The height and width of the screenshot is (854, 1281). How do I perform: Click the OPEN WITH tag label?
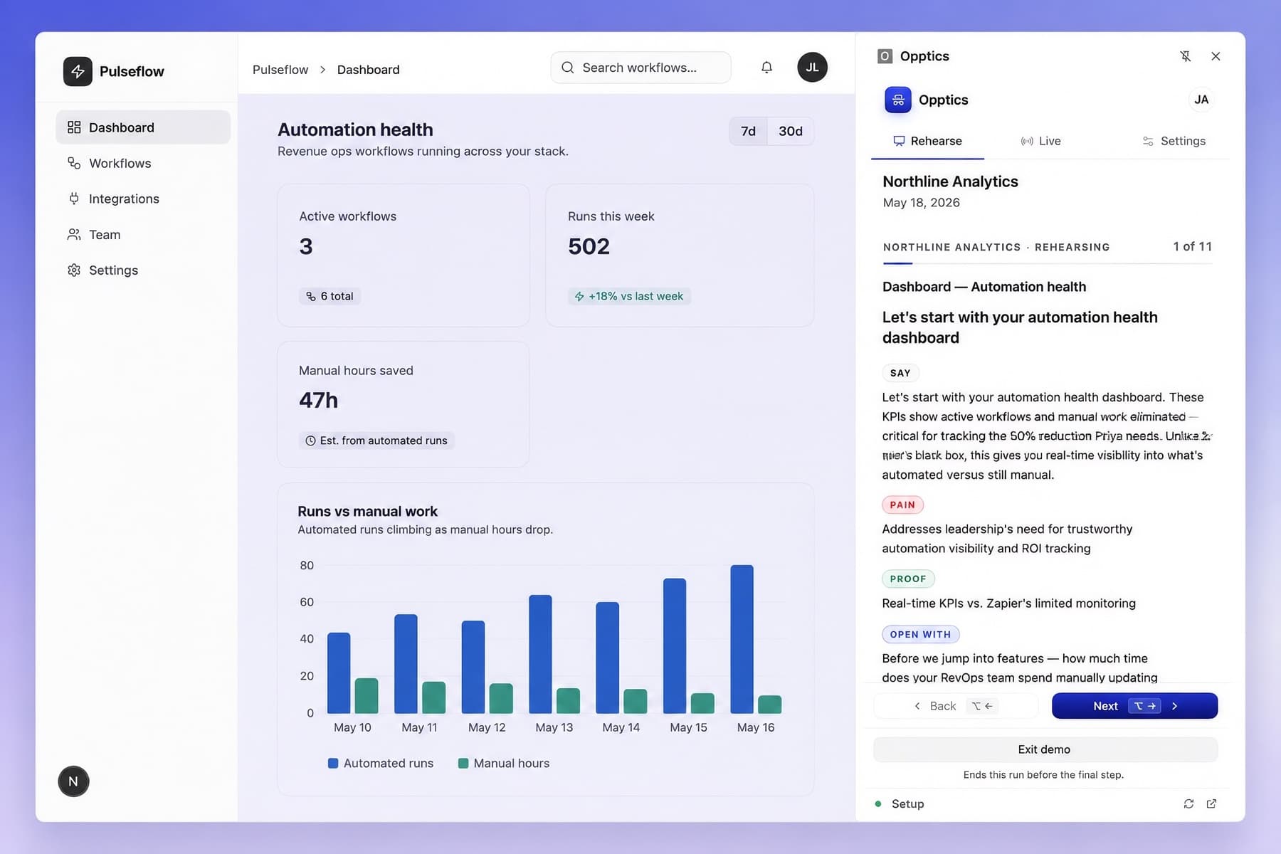[920, 634]
